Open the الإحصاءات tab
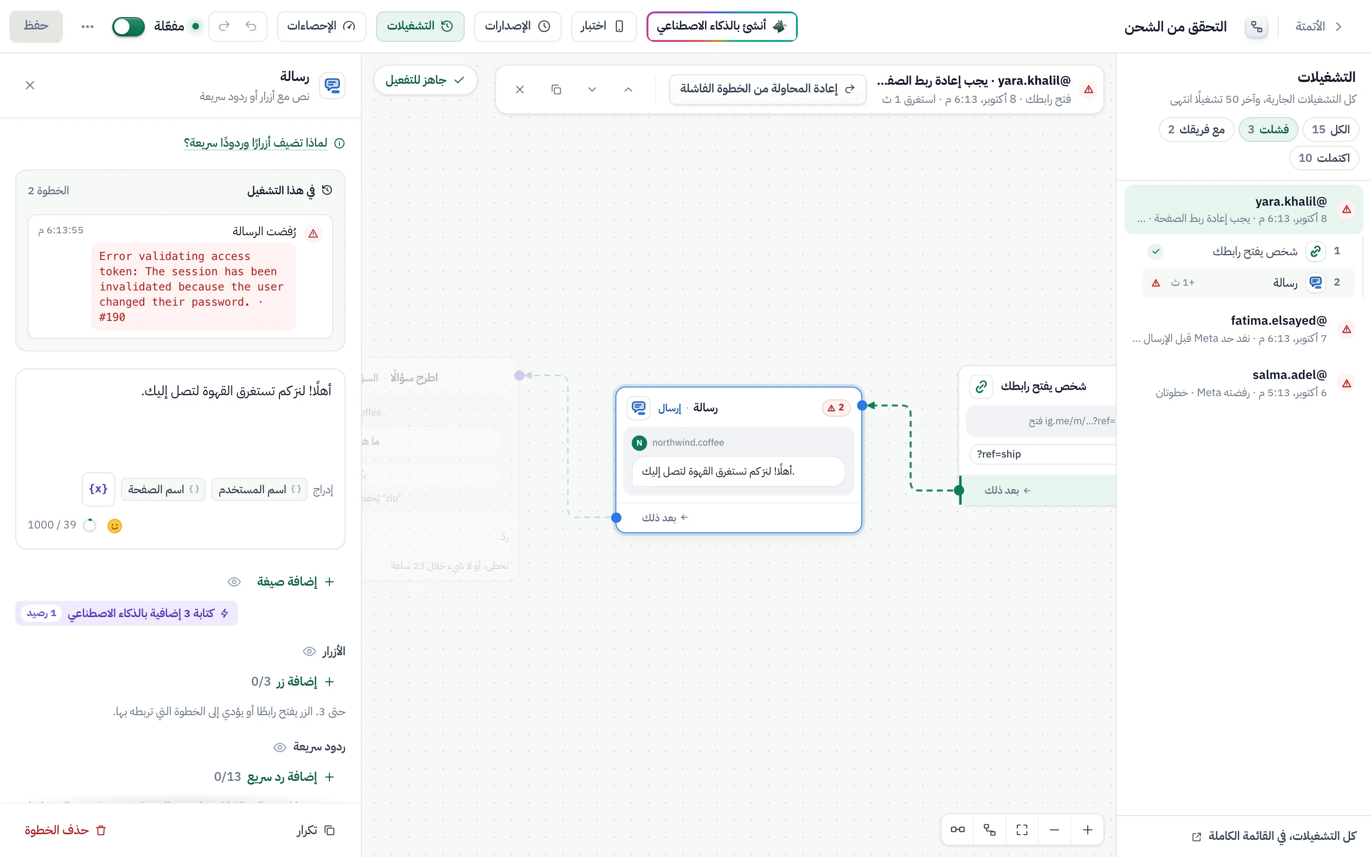The image size is (1371, 857). point(321,26)
